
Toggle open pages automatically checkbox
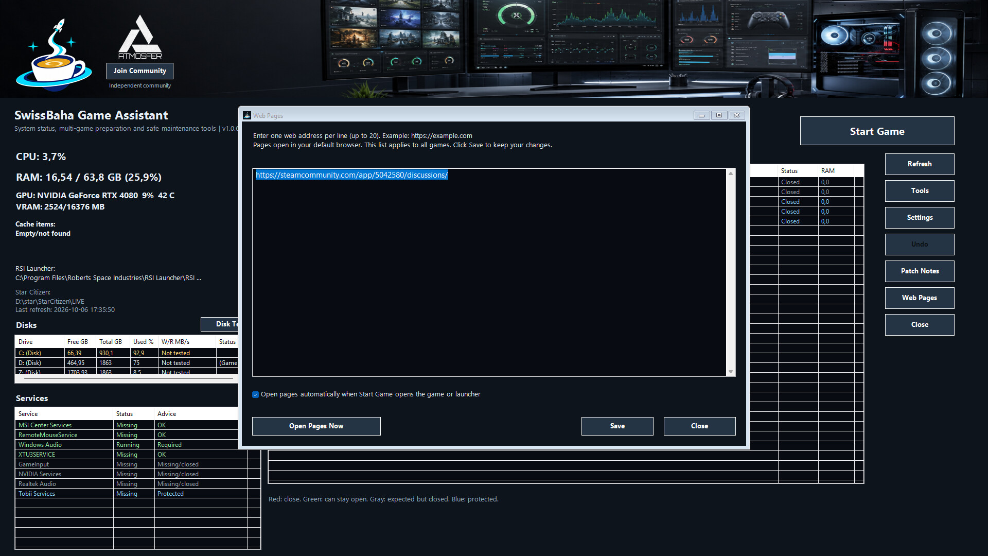(x=256, y=394)
